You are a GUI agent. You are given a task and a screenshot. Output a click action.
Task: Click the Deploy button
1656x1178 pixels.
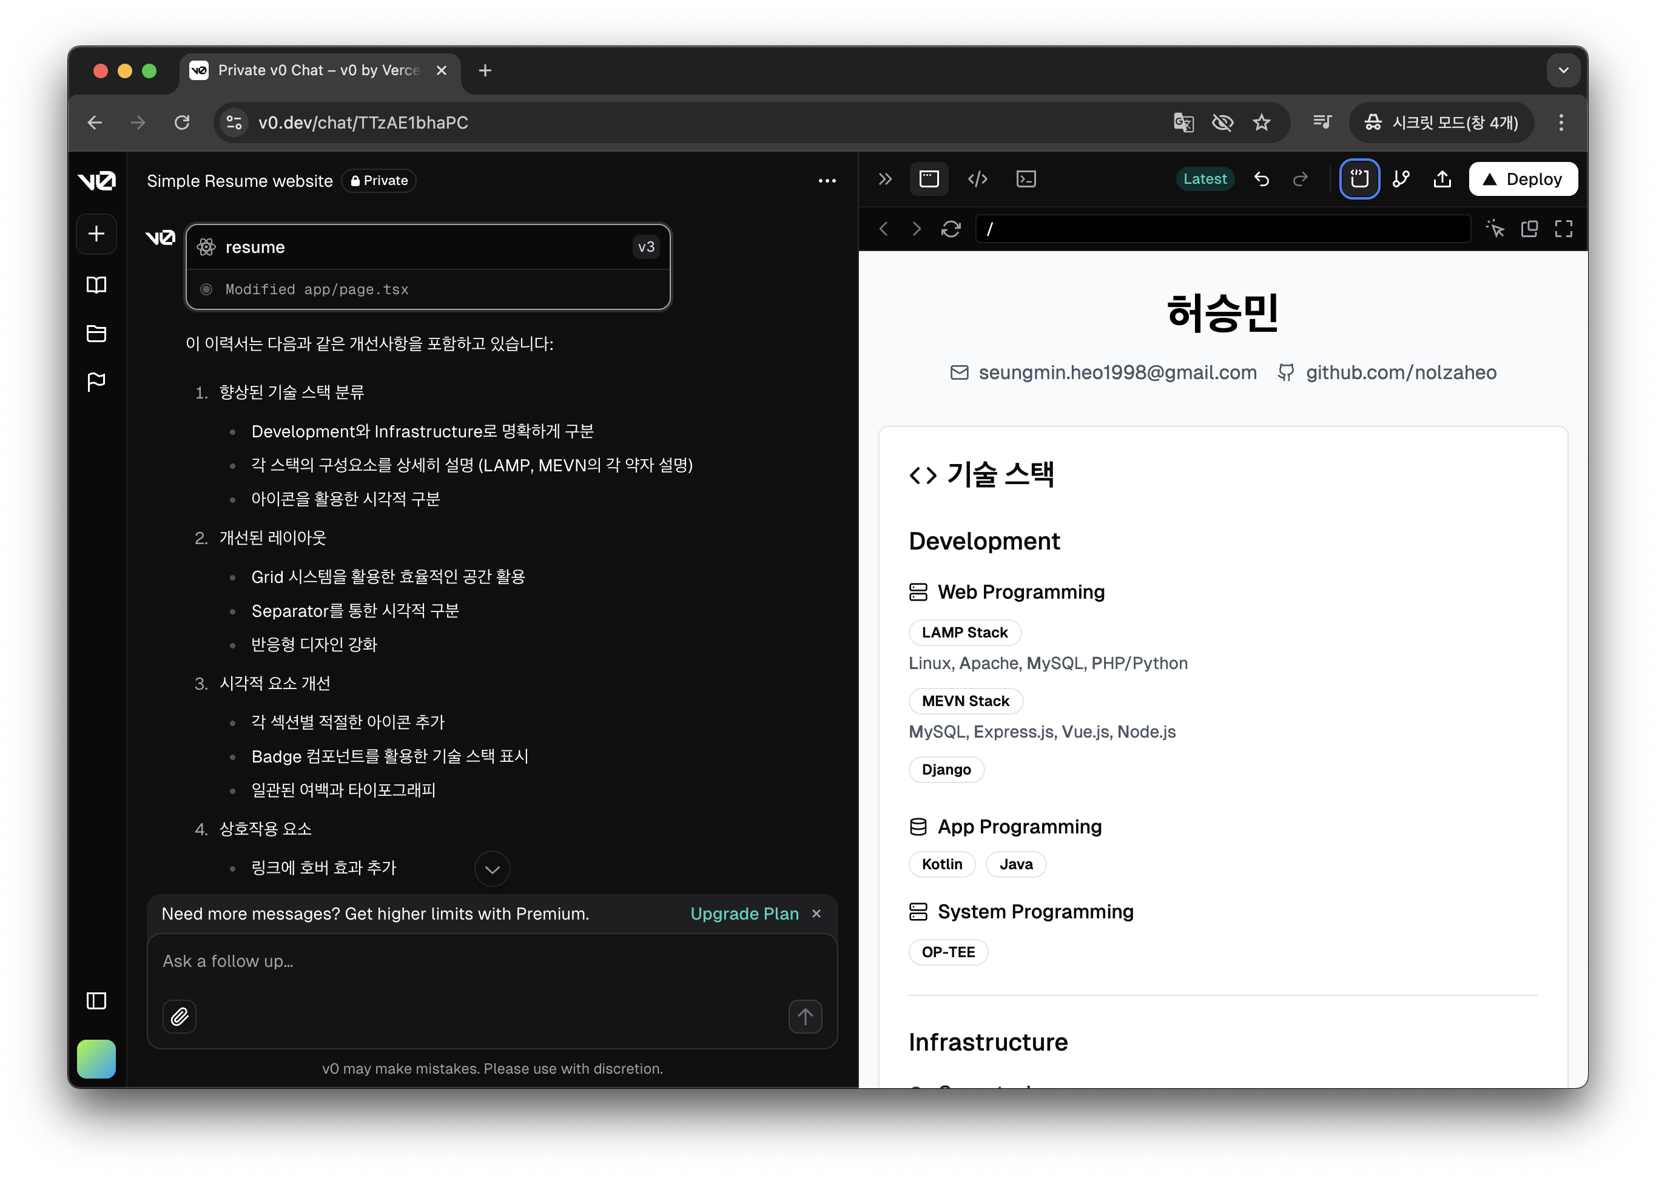[x=1523, y=179]
